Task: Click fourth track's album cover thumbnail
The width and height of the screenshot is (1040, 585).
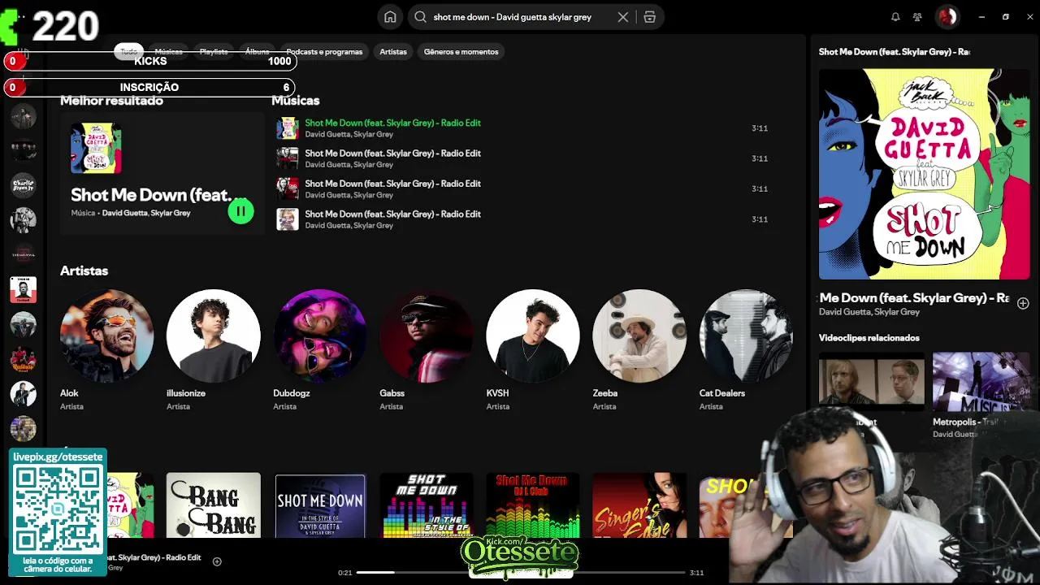Action: (x=288, y=219)
